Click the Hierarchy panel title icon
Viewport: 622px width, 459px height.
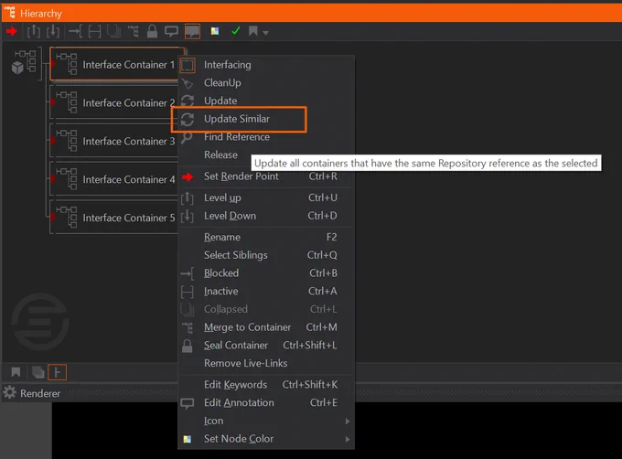tap(9, 13)
